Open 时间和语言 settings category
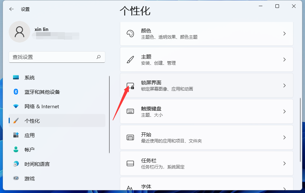 (37, 164)
